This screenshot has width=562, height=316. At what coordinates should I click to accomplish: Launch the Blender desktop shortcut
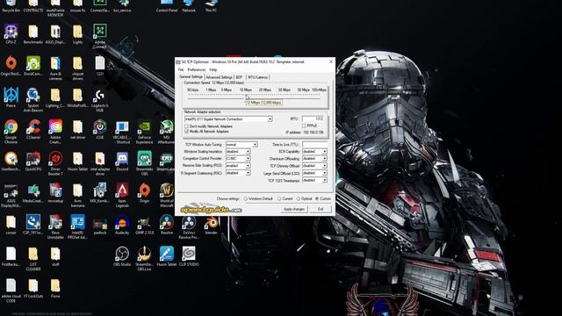pyautogui.click(x=211, y=225)
